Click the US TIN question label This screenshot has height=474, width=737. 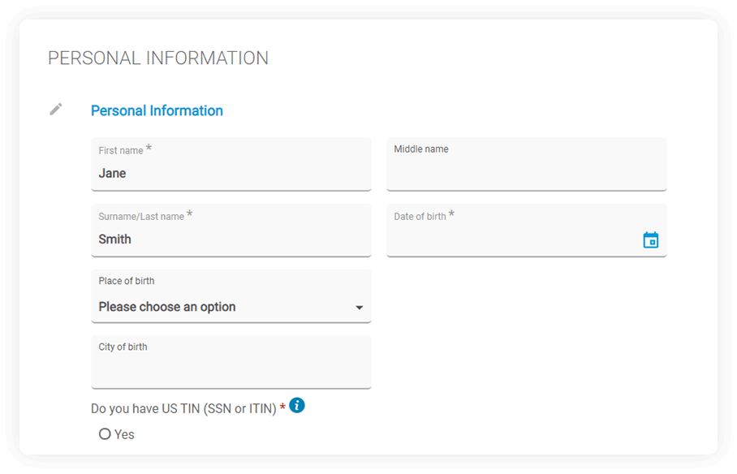(185, 408)
